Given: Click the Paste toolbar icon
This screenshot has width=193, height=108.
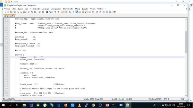Looking at the screenshot, I should pos(35,12).
